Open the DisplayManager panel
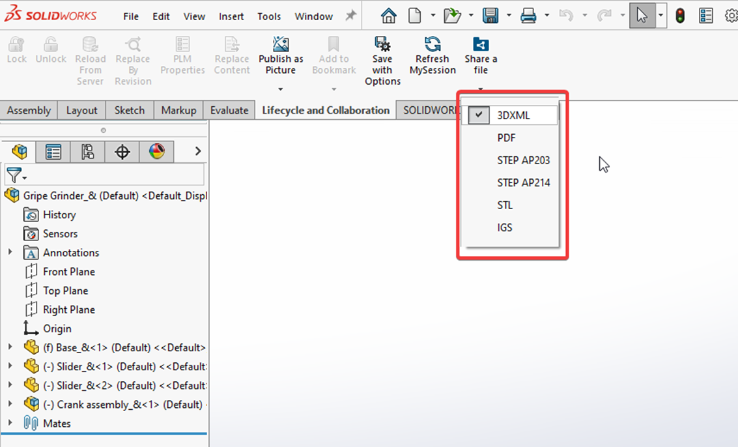 156,151
